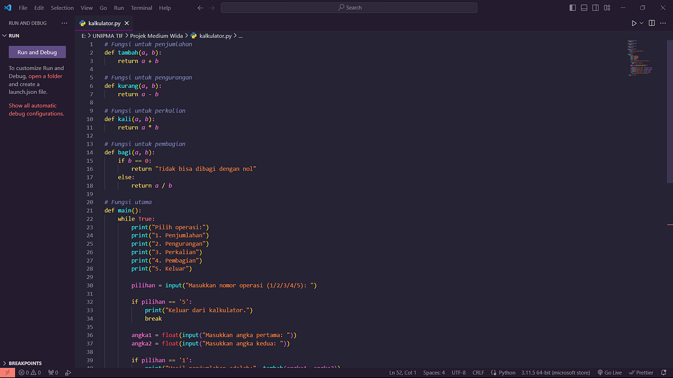The height and width of the screenshot is (378, 673).
Task: Toggle the Panel layout icon
Action: click(x=583, y=7)
